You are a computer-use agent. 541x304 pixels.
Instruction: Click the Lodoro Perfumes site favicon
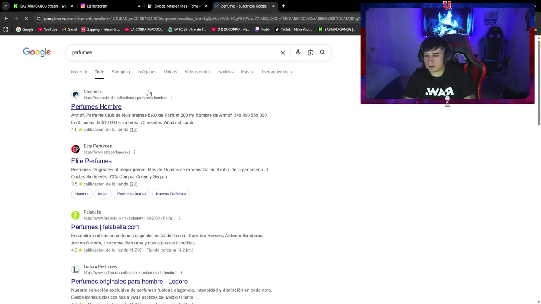[76, 269]
